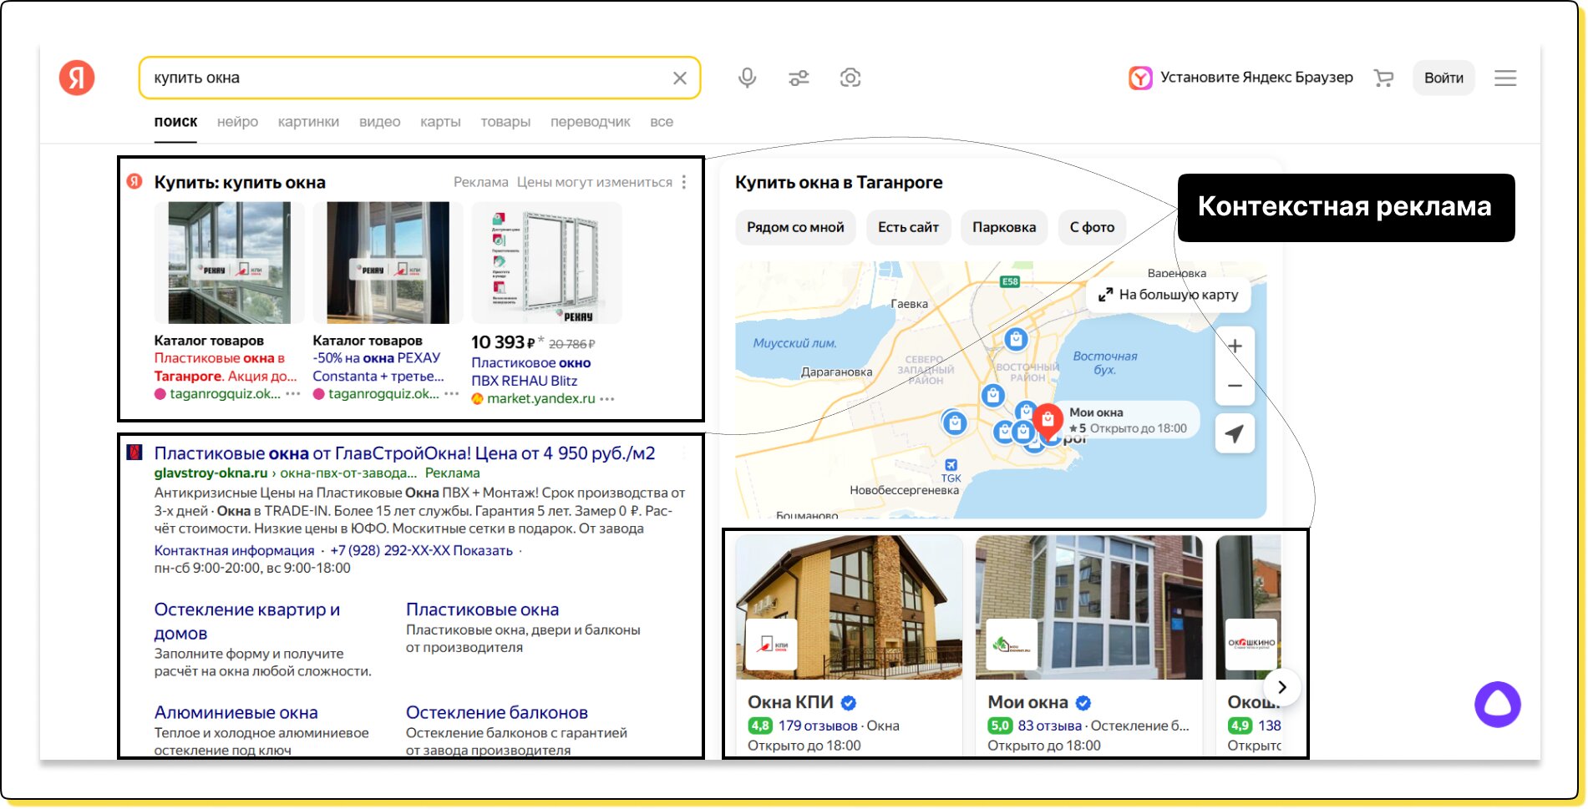Toggle the С фото filter
Image resolution: width=1588 pixels, height=809 pixels.
point(1092,227)
